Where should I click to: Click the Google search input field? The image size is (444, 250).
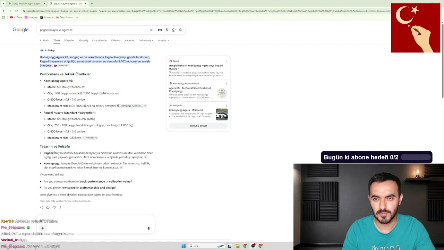[94, 30]
